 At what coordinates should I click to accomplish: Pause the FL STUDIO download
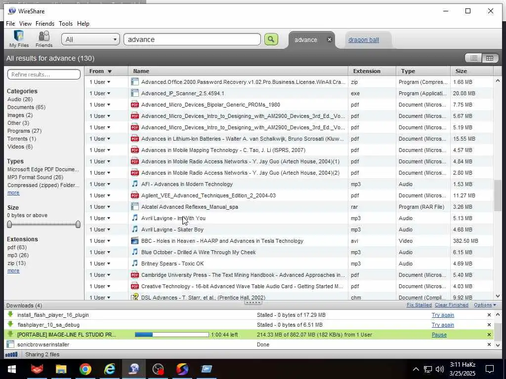pyautogui.click(x=439, y=335)
